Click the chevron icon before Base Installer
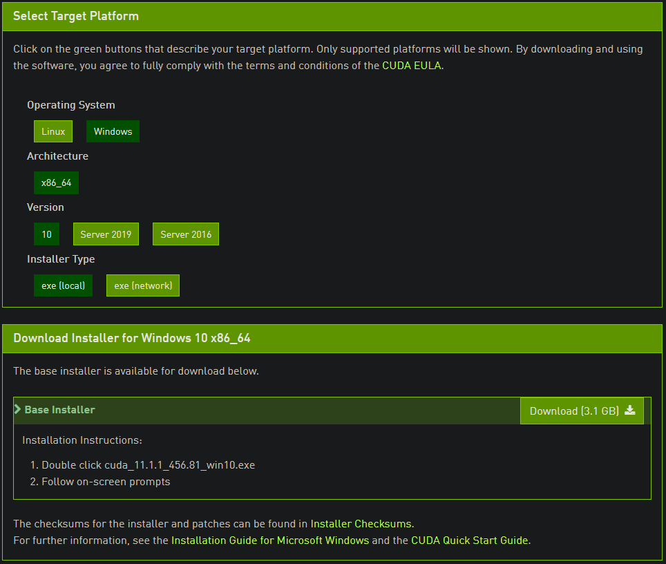Viewport: 666px width, 564px height. [x=17, y=409]
